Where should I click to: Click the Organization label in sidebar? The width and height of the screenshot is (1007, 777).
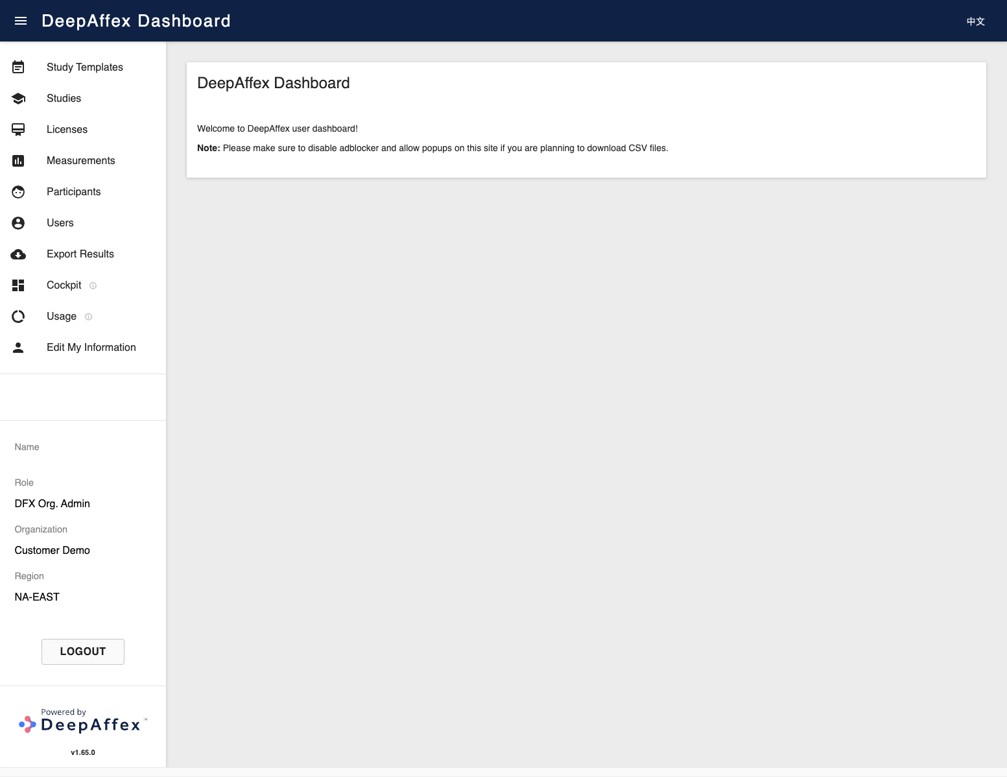pyautogui.click(x=41, y=529)
